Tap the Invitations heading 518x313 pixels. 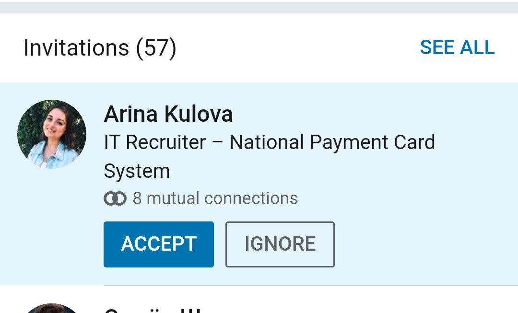coord(76,48)
